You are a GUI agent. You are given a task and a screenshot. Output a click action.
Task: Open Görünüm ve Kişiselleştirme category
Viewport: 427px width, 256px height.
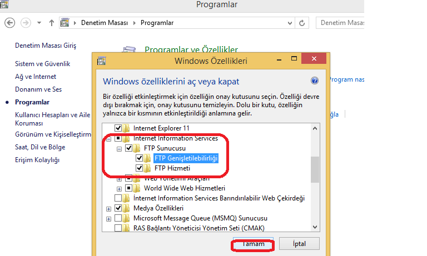[x=53, y=134]
